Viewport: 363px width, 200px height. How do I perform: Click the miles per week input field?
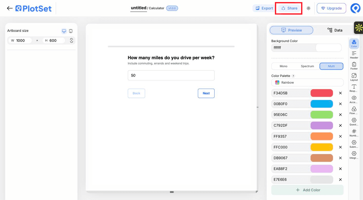tap(171, 75)
